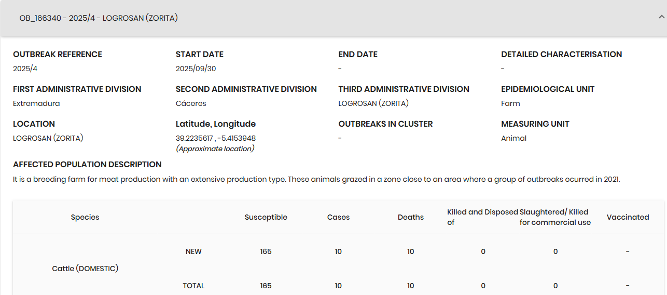
Task: Click the Slaughtered/Killed for commercial use header
Action: (555, 217)
